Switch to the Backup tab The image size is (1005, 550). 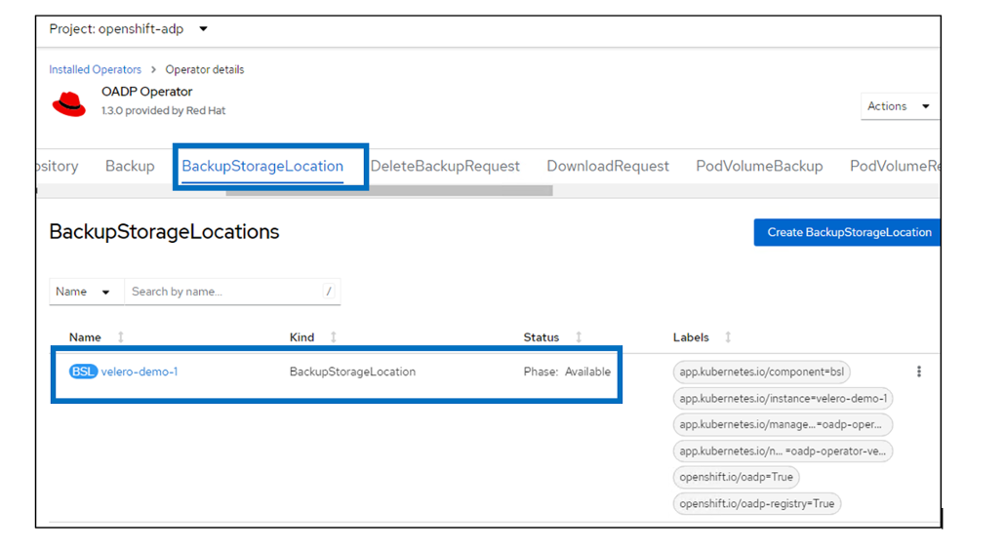click(x=130, y=166)
